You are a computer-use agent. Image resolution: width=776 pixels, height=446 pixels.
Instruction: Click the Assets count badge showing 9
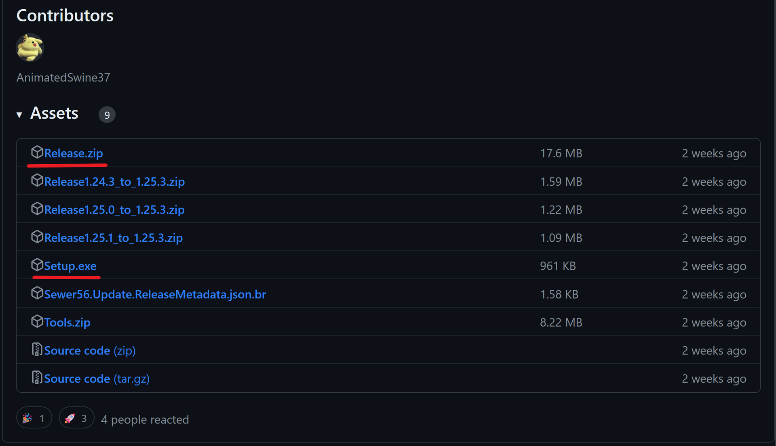(107, 115)
